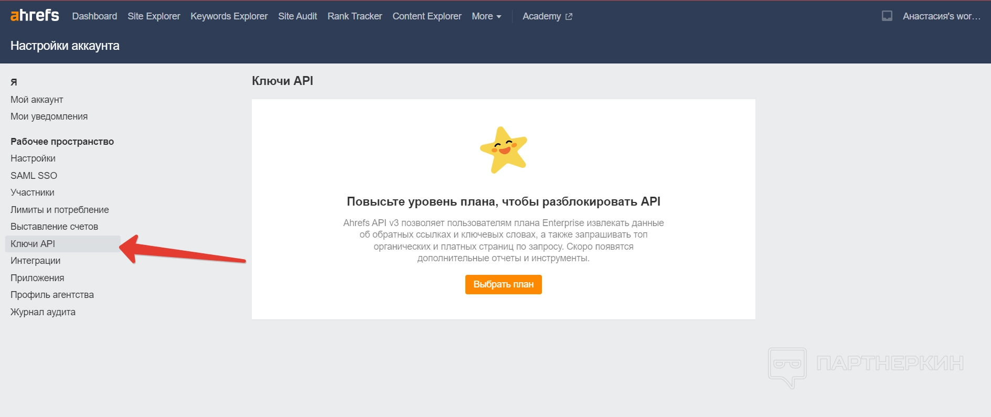
Task: Open Журнал аудита
Action: click(x=43, y=312)
